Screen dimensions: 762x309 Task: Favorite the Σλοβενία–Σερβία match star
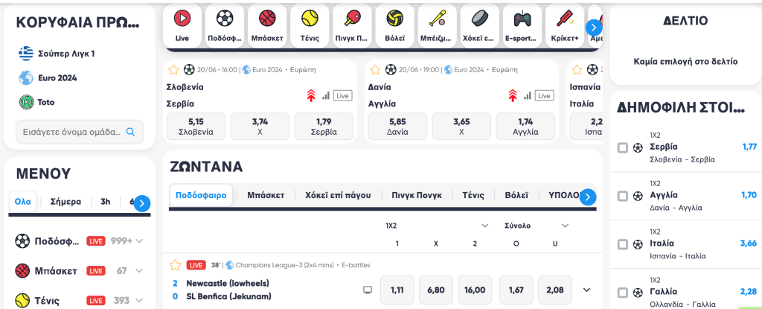(x=173, y=69)
